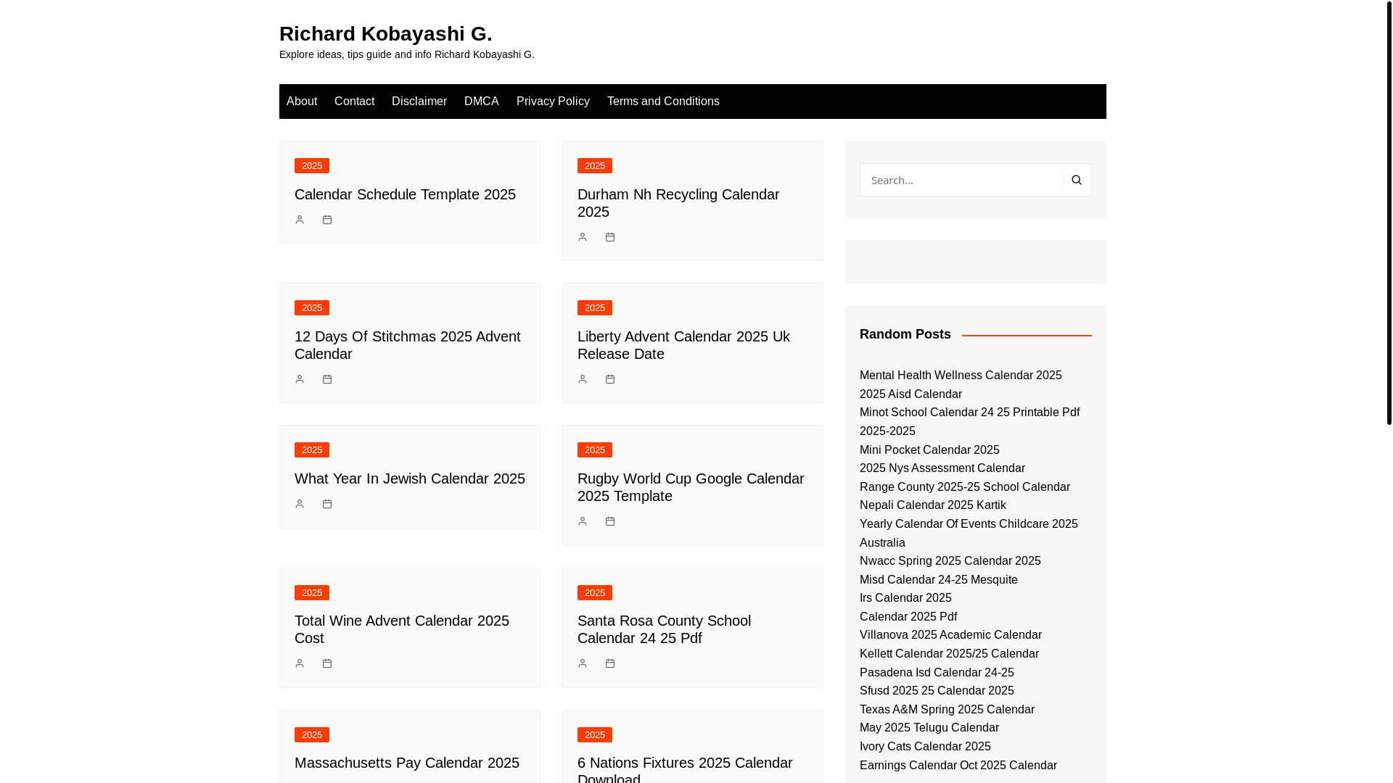Open Texas A&M Spring 2025 Calendar
The width and height of the screenshot is (1393, 783).
tap(947, 710)
